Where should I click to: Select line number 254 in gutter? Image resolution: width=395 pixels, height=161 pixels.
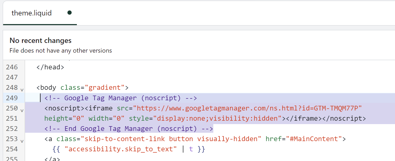pyautogui.click(x=12, y=149)
